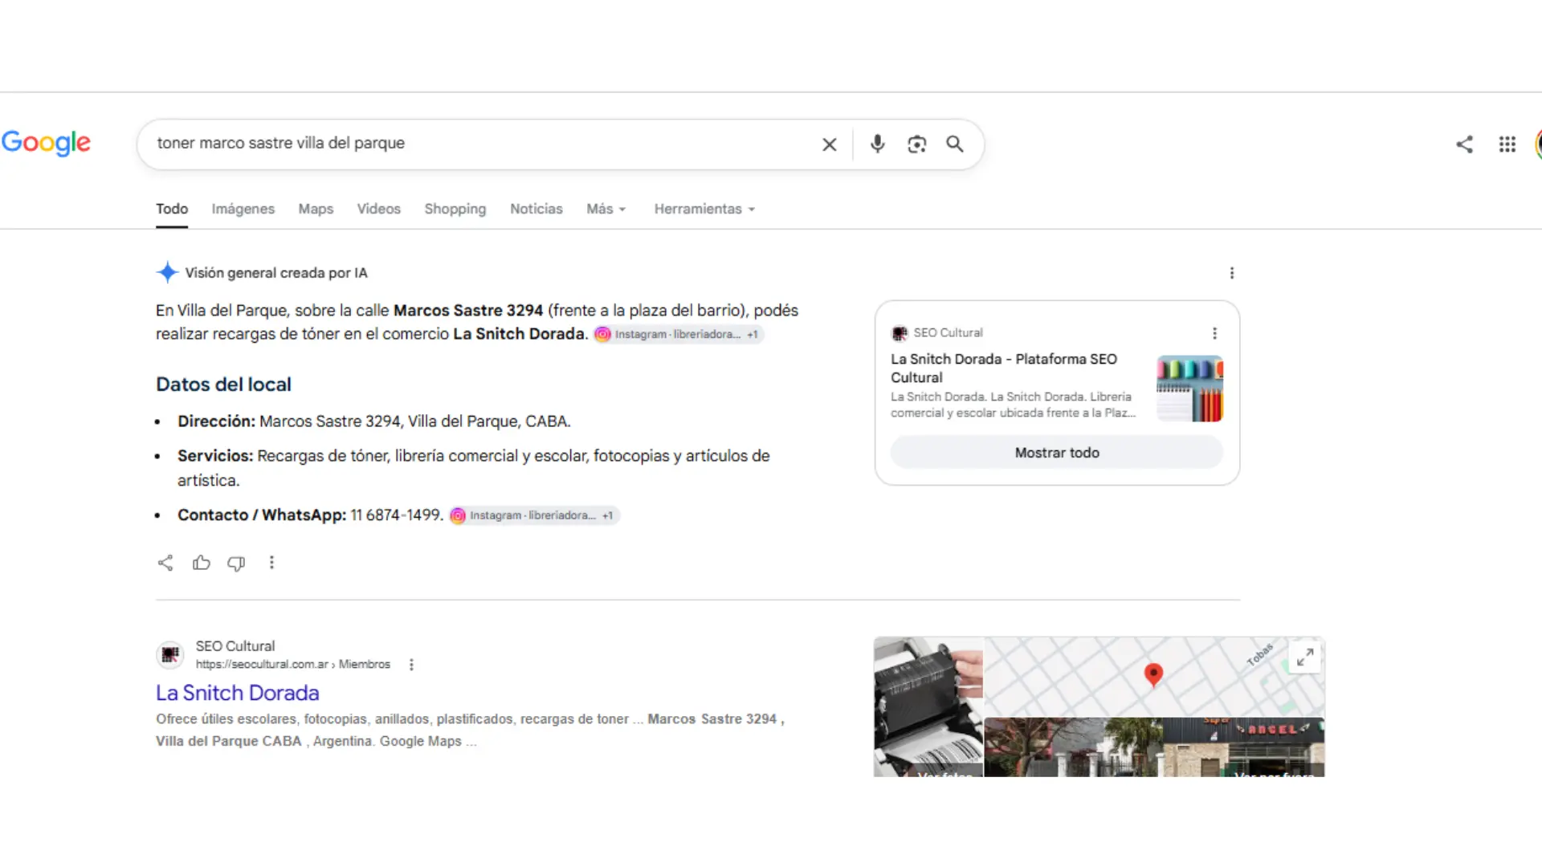This screenshot has width=1542, height=867.
Task: Click the colored pencils card thumbnail
Action: pos(1189,389)
